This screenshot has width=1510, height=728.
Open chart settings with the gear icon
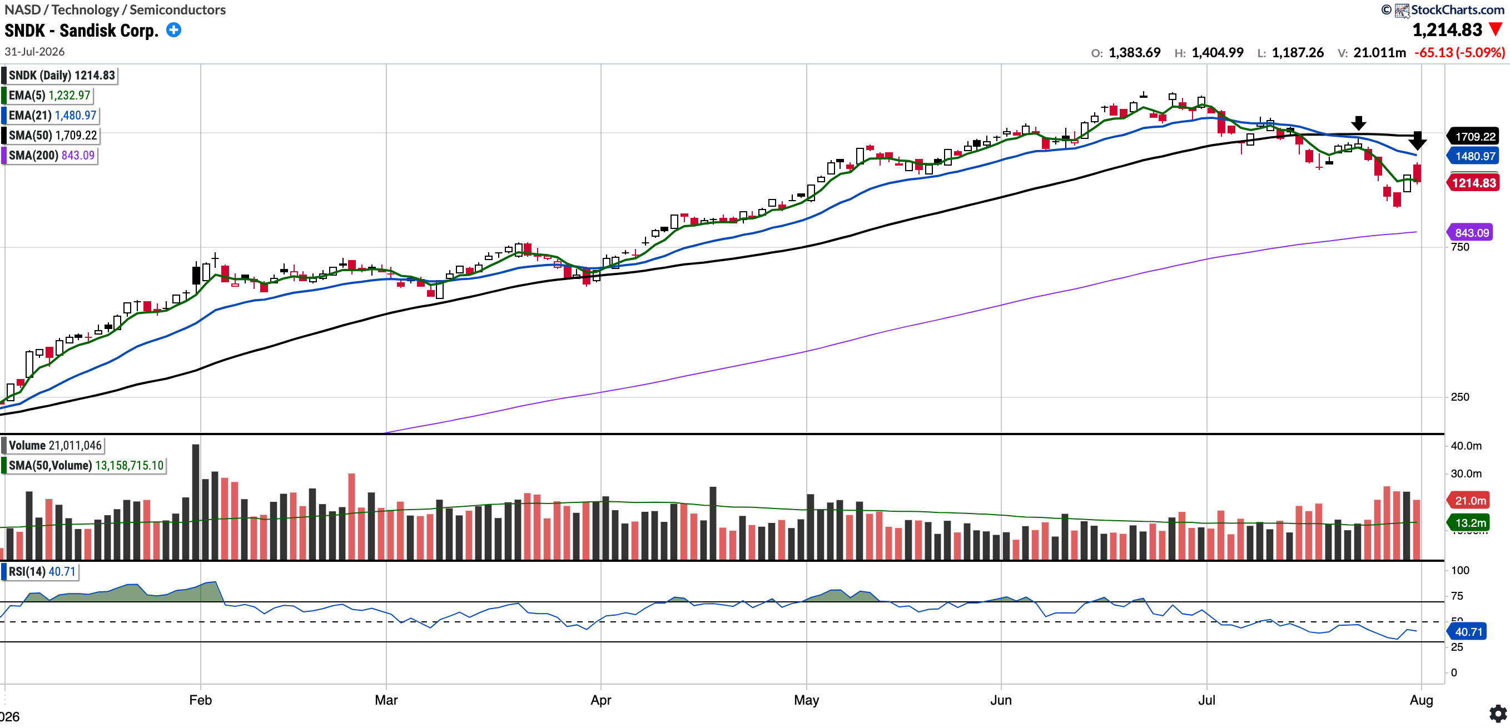point(1498,714)
